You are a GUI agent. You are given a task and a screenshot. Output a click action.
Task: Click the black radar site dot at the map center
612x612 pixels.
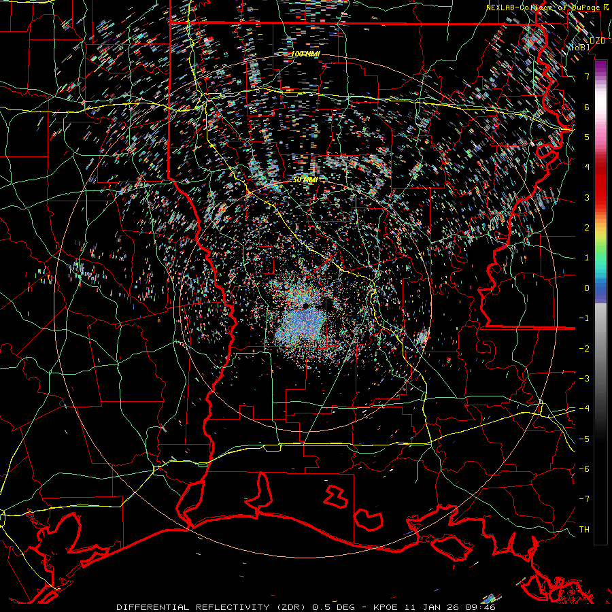point(305,305)
